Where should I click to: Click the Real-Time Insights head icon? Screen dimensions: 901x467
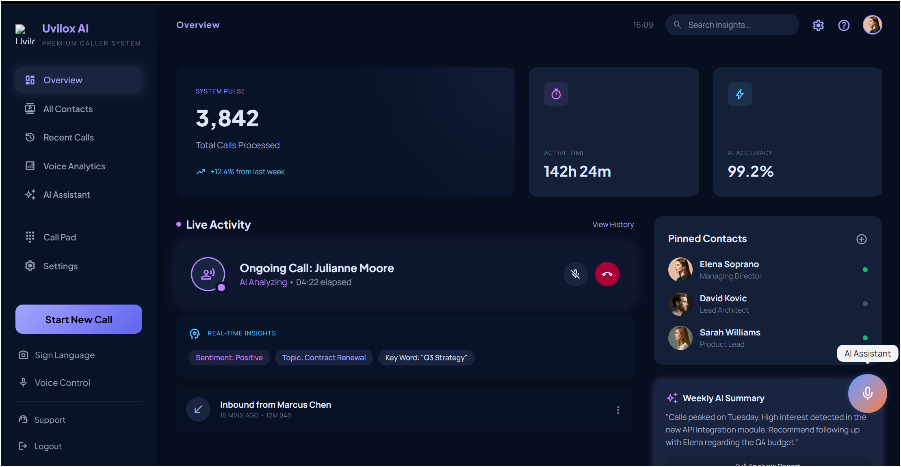coord(195,334)
